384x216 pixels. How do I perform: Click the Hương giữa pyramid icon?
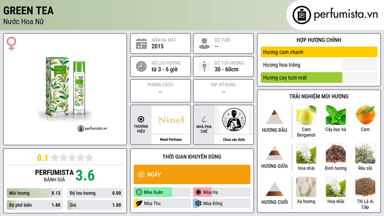[x=274, y=153]
